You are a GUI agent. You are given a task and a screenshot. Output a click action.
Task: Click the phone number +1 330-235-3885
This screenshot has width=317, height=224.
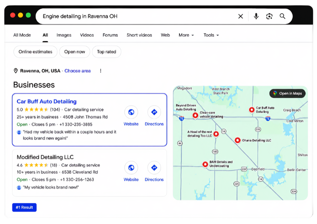click(x=76, y=124)
